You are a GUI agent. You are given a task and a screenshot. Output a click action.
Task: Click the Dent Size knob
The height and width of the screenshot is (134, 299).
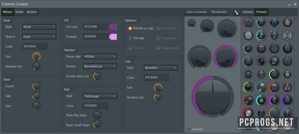36,106
